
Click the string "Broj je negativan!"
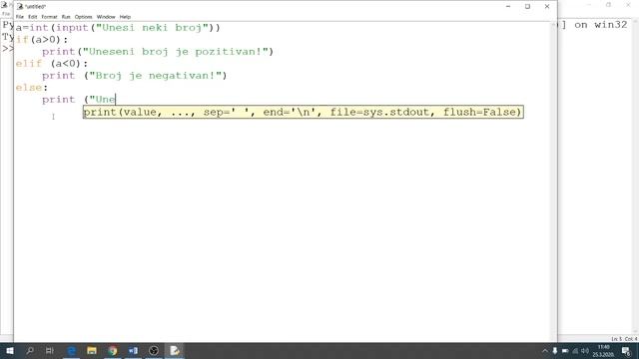click(x=155, y=76)
